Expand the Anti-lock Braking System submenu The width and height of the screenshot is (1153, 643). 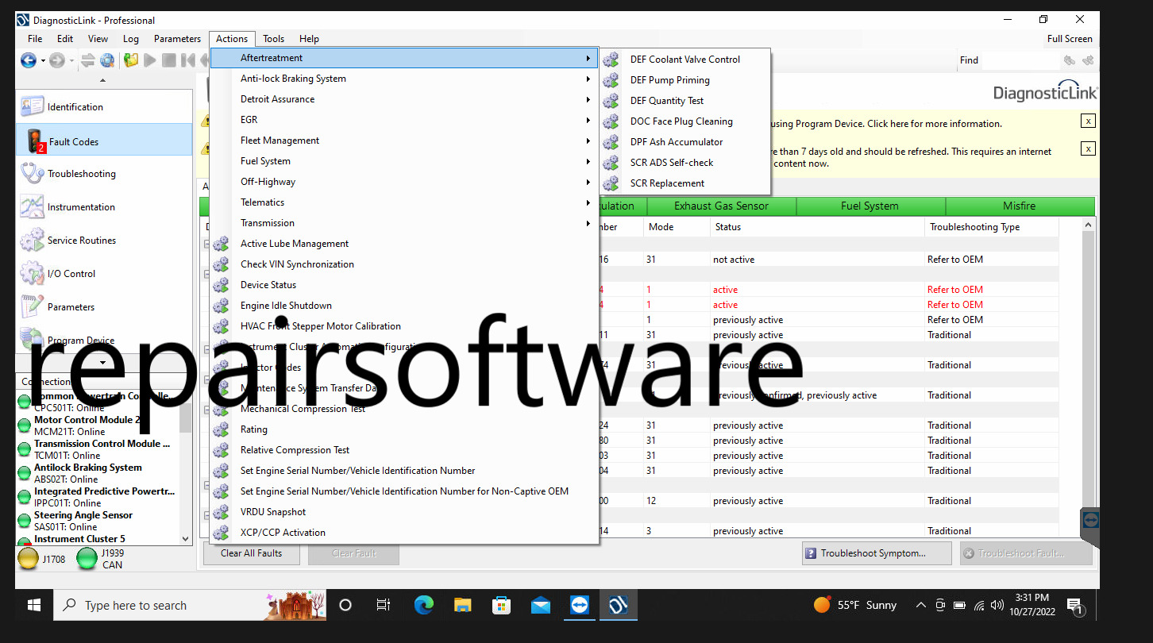(x=405, y=79)
